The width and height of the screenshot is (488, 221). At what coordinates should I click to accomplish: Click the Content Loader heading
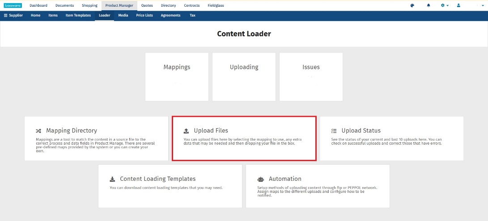tap(244, 34)
